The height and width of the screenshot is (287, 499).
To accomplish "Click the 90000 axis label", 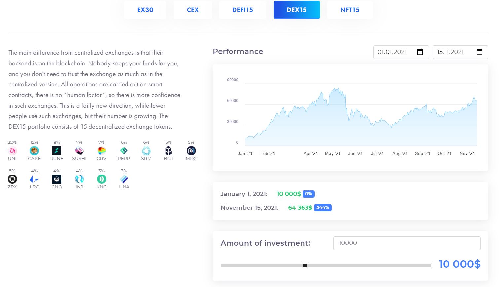I will pos(232,80).
